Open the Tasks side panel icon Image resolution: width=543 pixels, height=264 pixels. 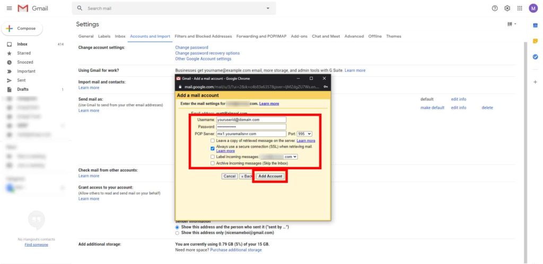click(x=536, y=57)
